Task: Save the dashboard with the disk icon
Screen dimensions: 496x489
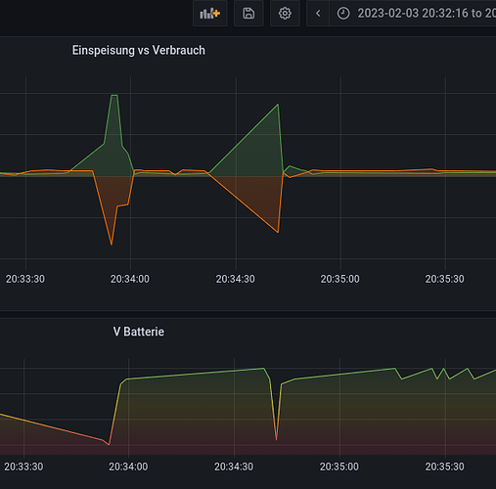Action: [x=248, y=14]
